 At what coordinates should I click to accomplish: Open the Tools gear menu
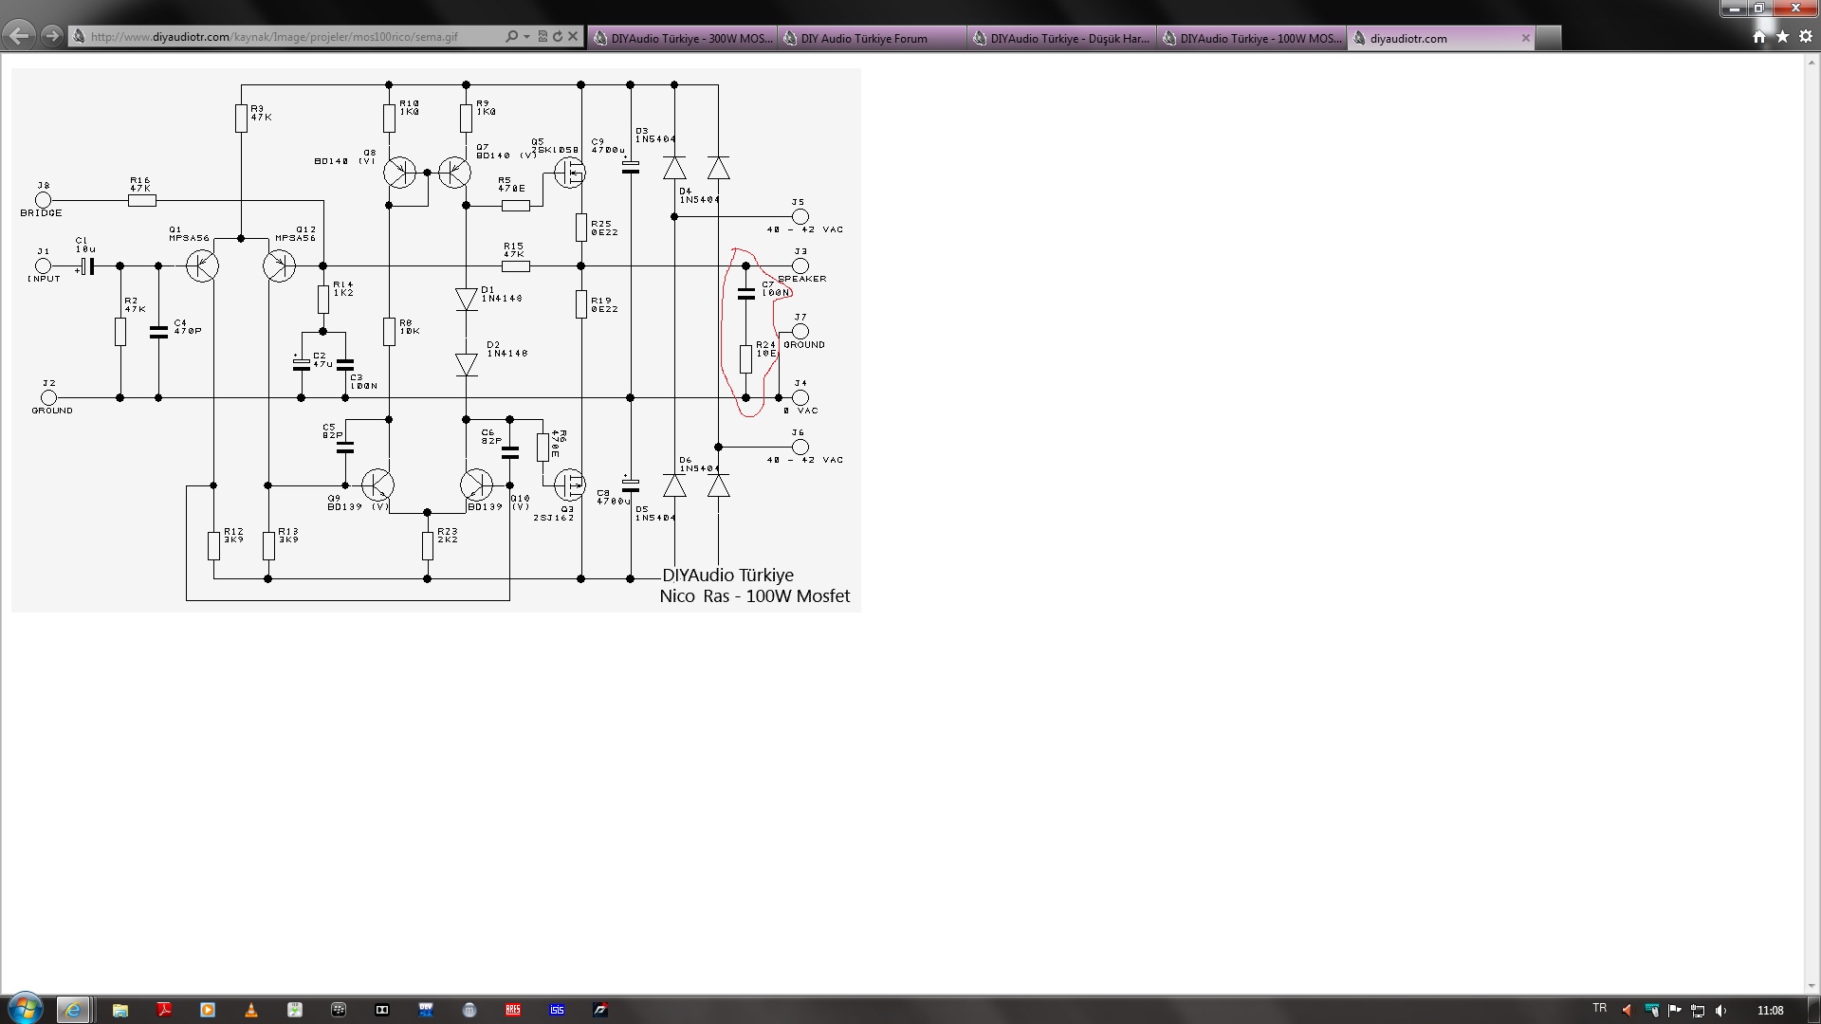pyautogui.click(x=1805, y=36)
